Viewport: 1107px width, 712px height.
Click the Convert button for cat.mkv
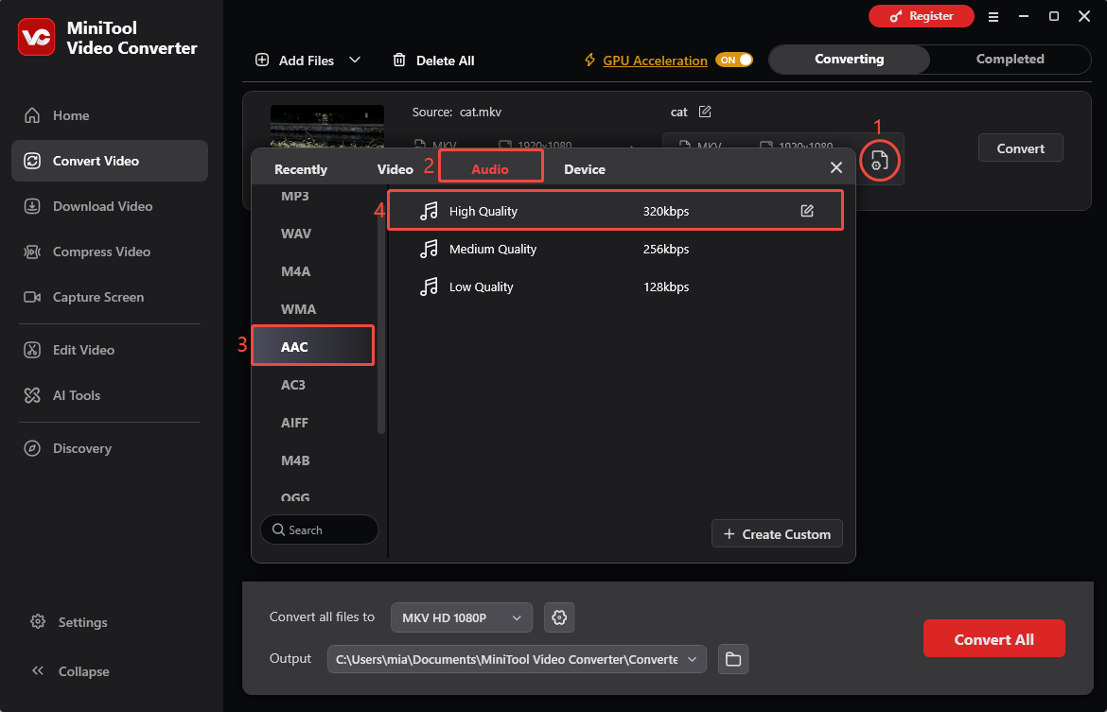coord(1020,148)
